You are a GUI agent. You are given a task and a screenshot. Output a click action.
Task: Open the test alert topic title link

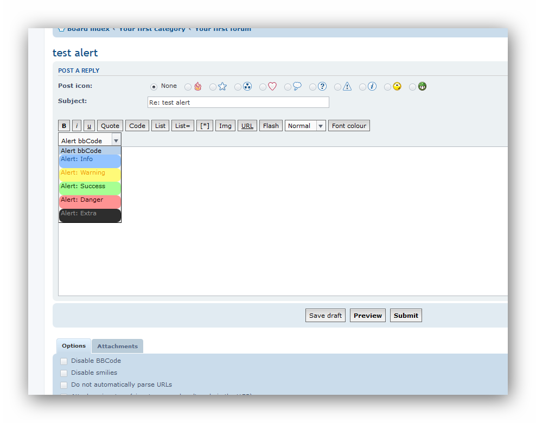(75, 53)
